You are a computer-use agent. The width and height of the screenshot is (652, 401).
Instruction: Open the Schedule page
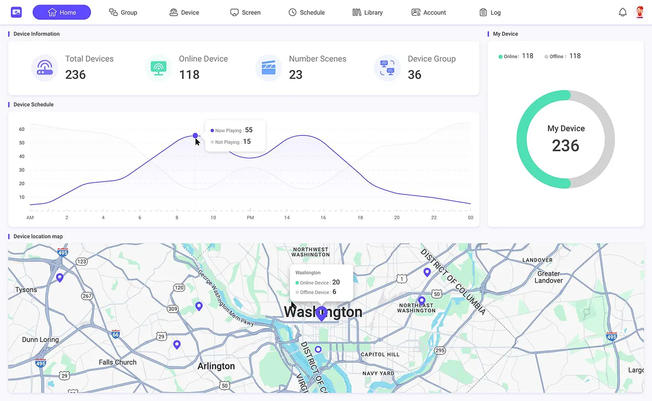tap(307, 12)
